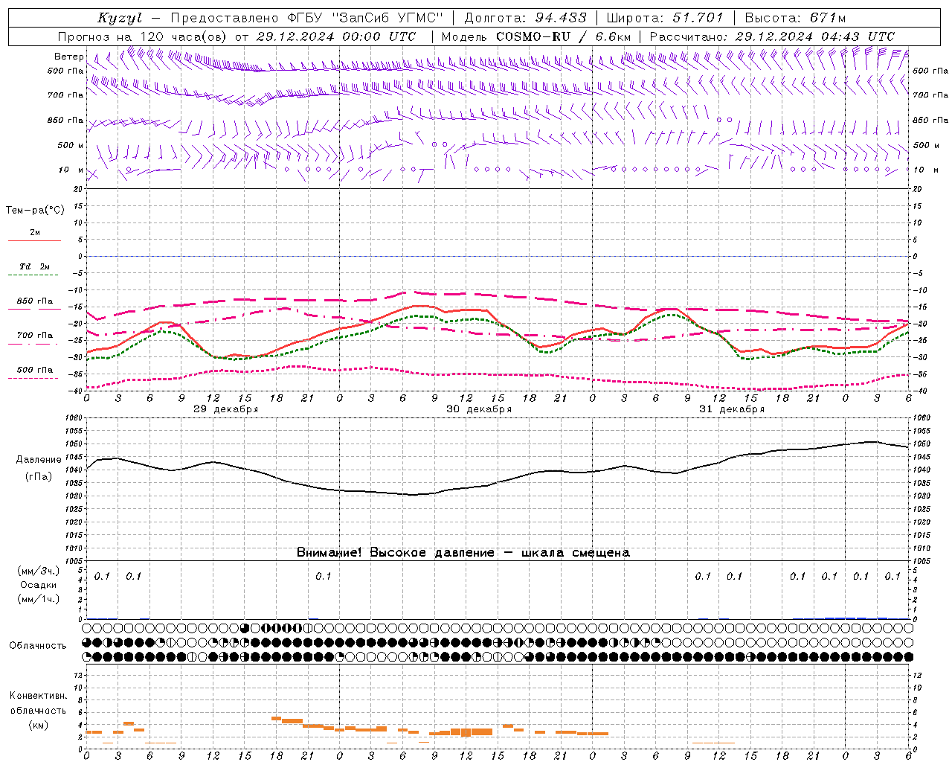
Task: Click the '29 декабря' date label
Action: tap(225, 409)
